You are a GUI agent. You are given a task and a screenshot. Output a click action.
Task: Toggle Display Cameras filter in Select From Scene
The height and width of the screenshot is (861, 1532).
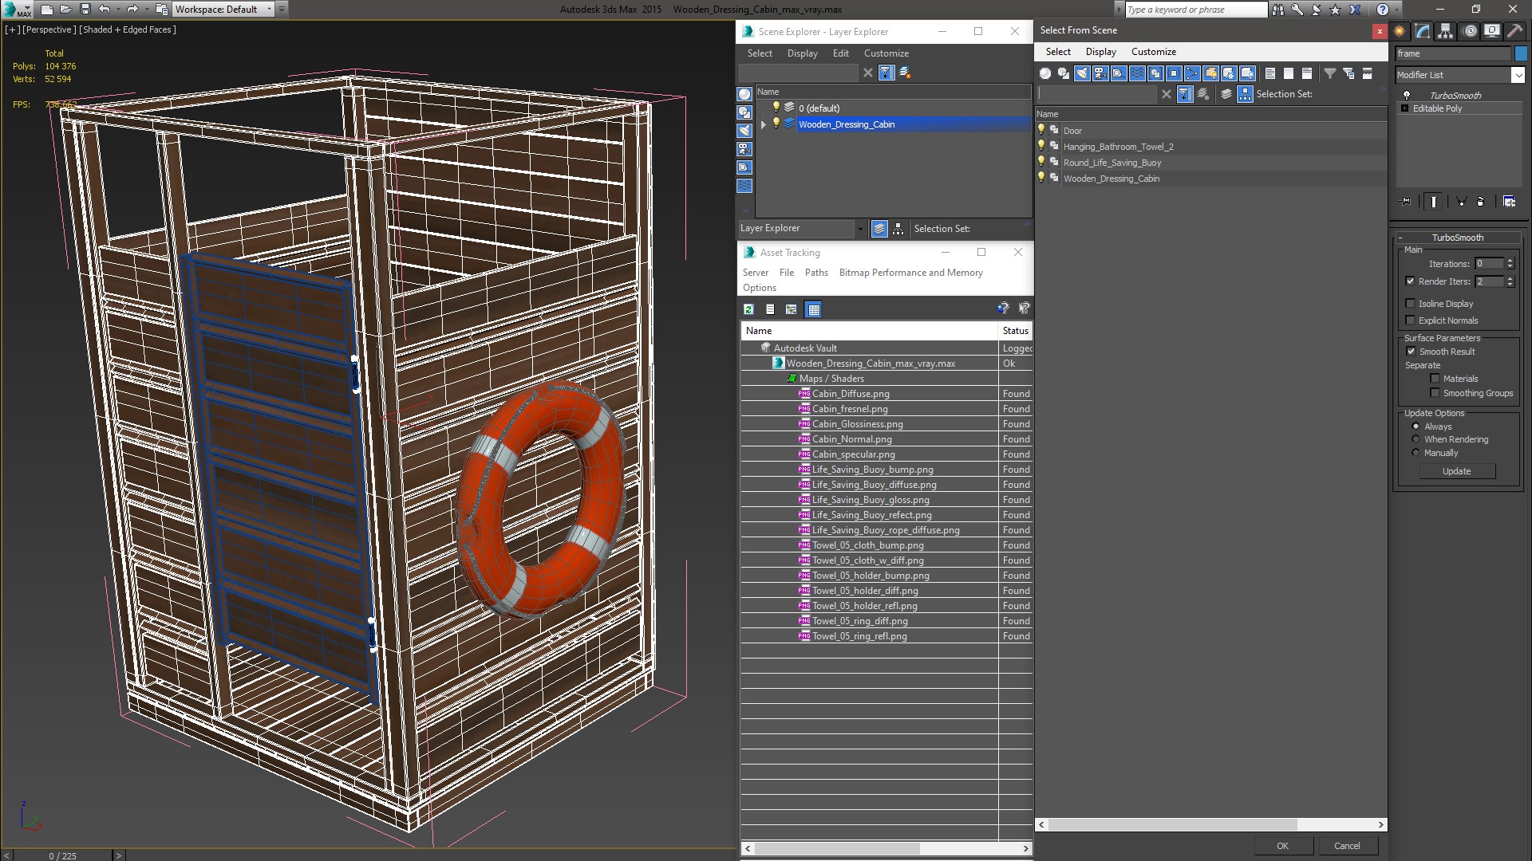point(1100,73)
